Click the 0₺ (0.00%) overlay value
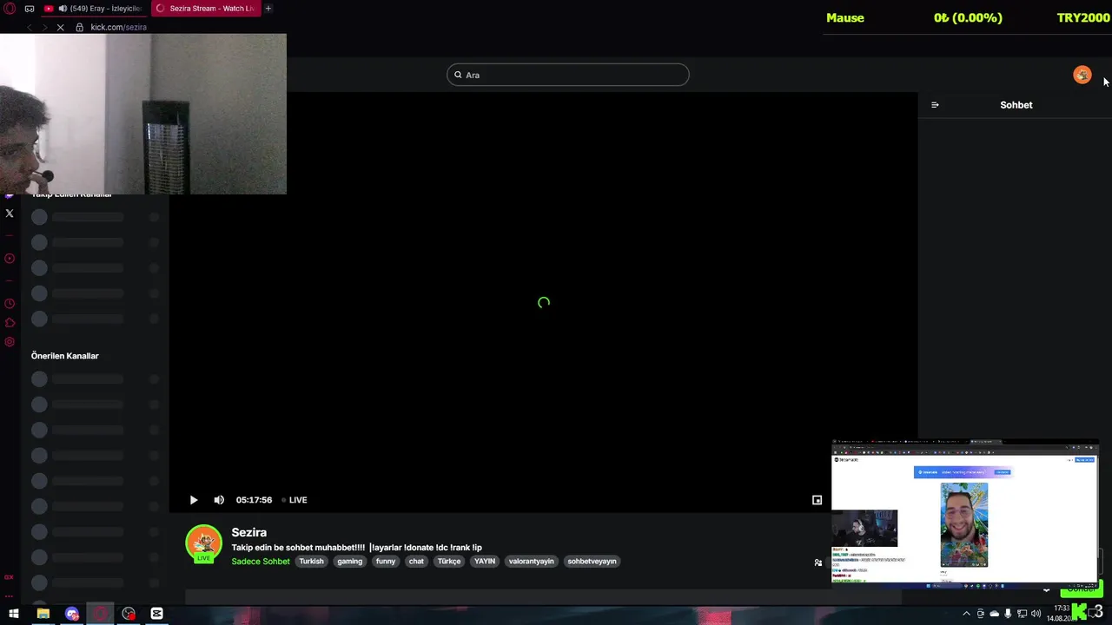The height and width of the screenshot is (625, 1112). tap(968, 17)
